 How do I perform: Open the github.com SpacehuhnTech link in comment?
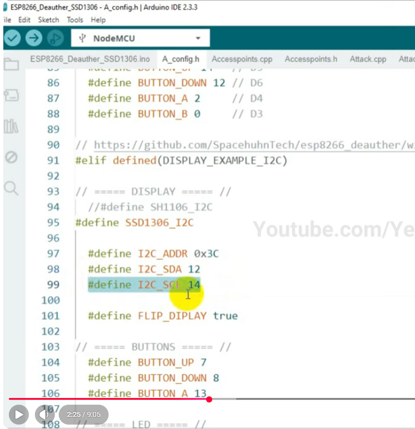[254, 145]
